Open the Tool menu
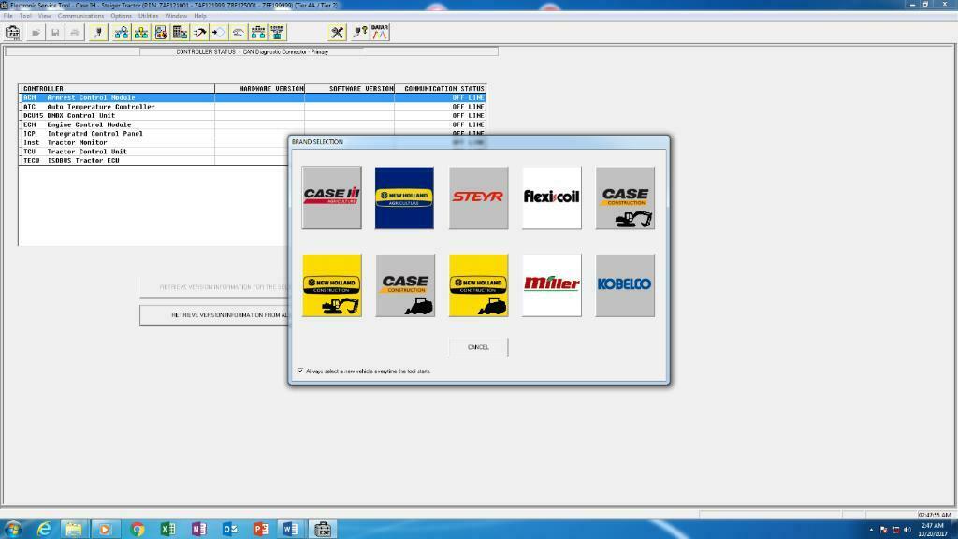This screenshot has width=958, height=539. [25, 16]
